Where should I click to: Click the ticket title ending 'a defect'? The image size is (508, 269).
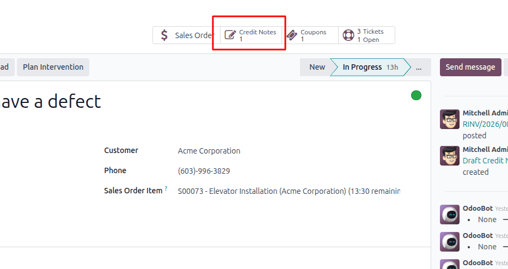(x=51, y=101)
